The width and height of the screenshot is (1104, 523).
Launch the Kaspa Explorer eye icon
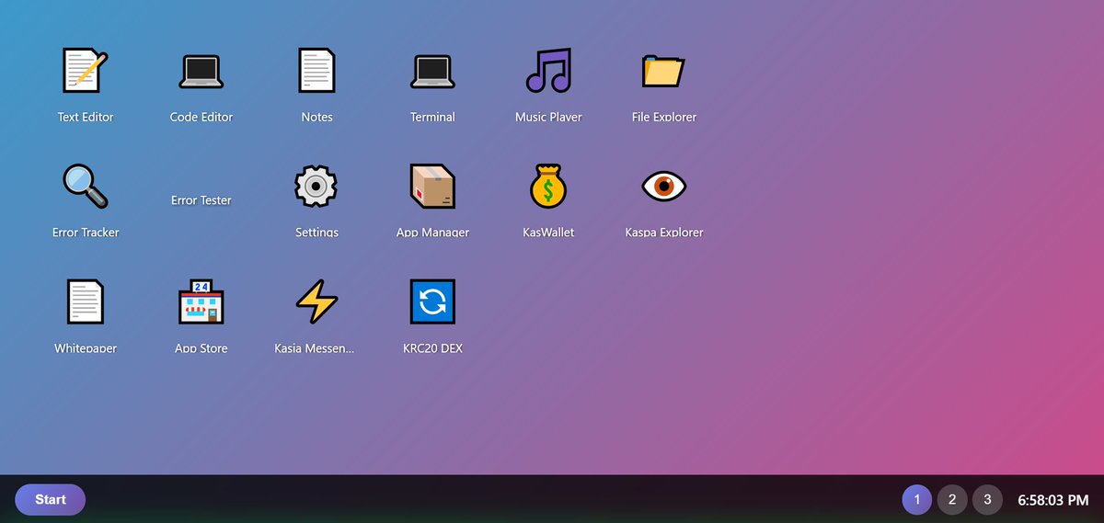(x=663, y=186)
